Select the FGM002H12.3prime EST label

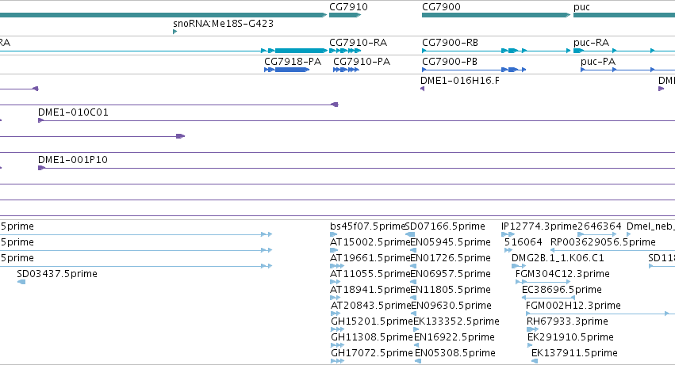point(573,306)
